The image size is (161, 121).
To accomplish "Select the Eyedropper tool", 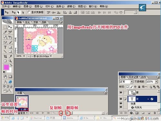I will click(x=10, y=56).
